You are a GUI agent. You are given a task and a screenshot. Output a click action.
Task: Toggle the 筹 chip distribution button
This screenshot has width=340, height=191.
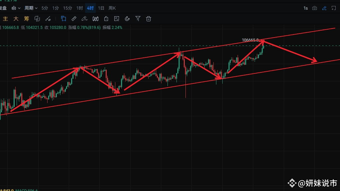(x=27, y=19)
